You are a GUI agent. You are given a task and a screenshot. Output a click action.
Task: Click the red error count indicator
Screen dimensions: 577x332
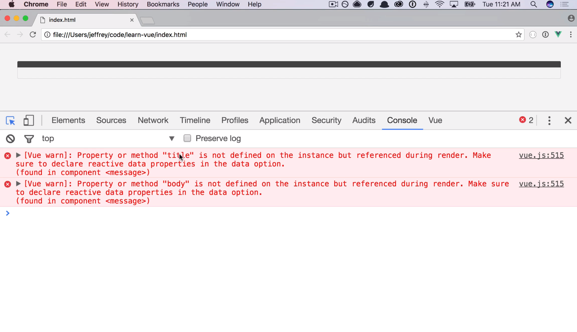tap(526, 120)
